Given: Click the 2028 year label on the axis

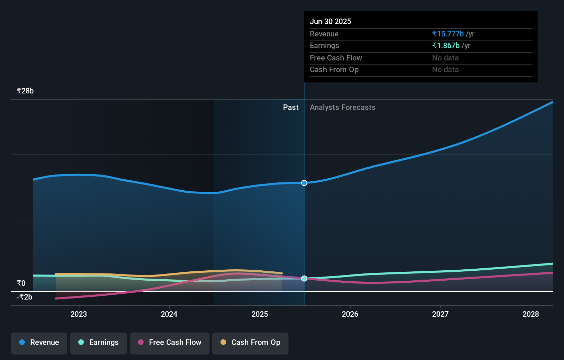Looking at the screenshot, I should point(531,314).
